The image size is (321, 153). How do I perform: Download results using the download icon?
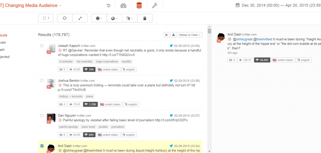(x=173, y=35)
